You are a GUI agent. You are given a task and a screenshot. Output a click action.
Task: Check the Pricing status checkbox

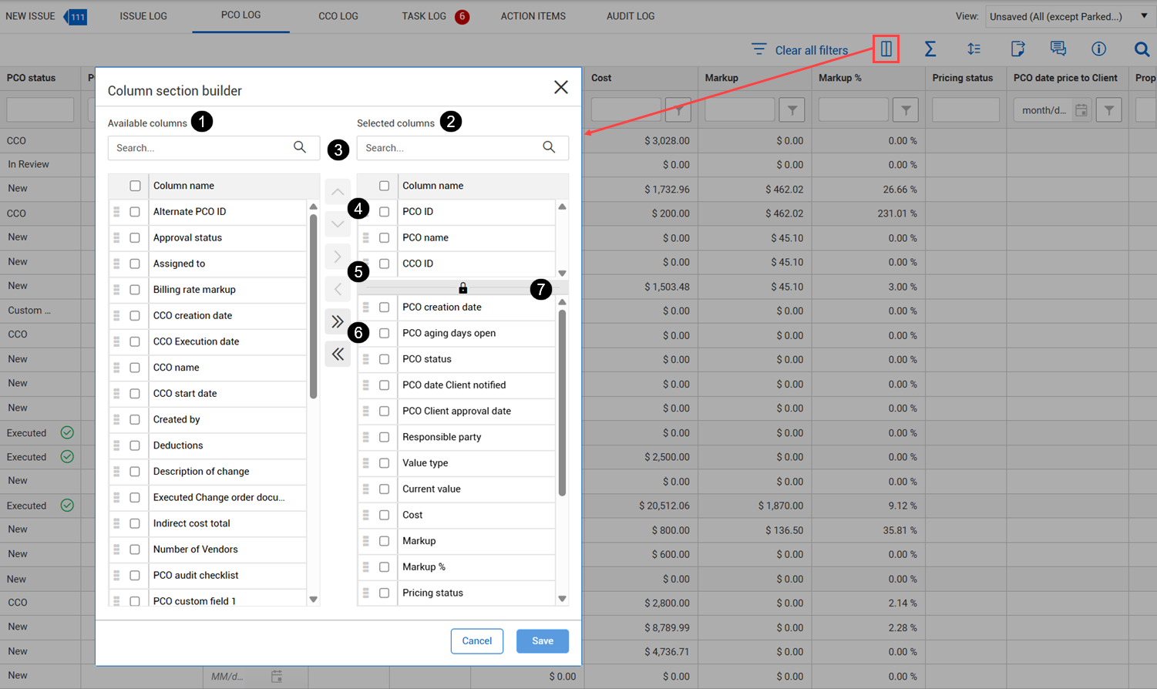(384, 593)
